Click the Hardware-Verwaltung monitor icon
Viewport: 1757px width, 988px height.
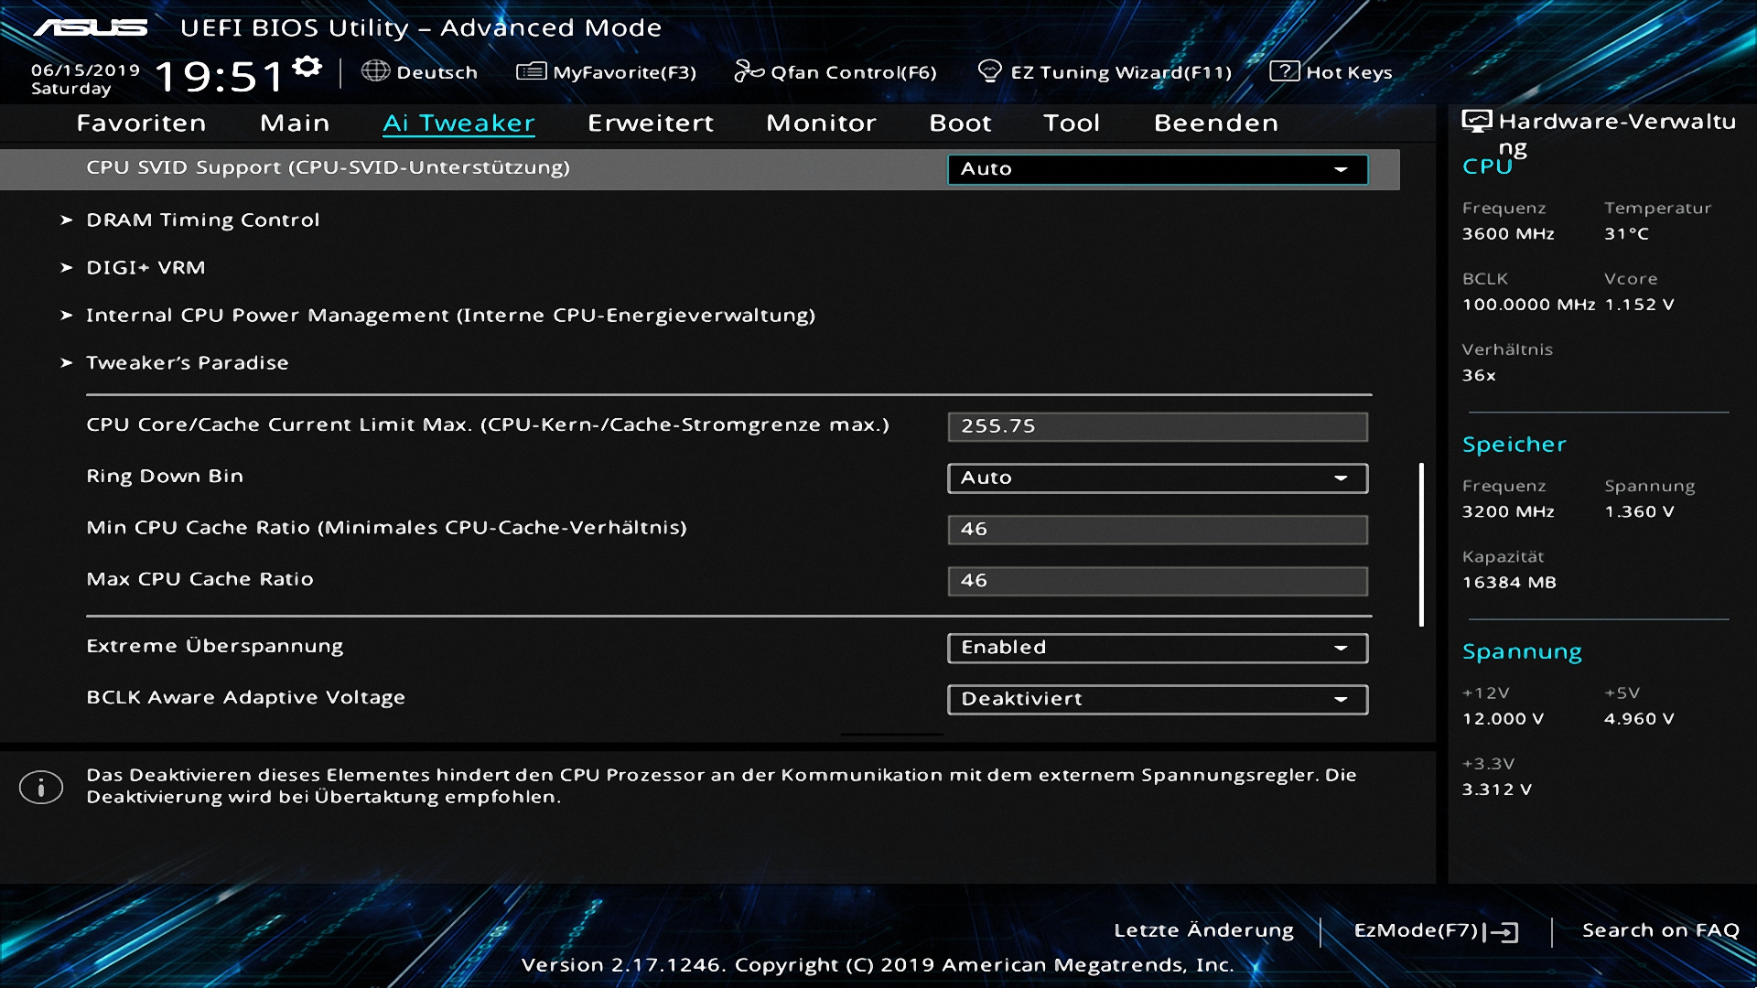pos(1476,122)
